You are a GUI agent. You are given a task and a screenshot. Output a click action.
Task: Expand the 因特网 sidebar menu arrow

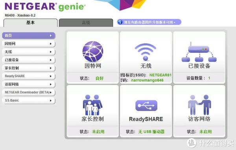tap(51, 44)
